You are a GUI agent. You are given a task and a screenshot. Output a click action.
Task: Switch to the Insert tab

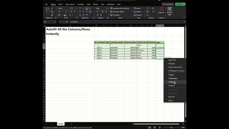point(60,4)
